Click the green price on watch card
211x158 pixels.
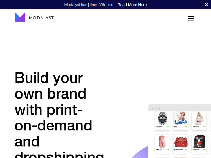point(167,127)
